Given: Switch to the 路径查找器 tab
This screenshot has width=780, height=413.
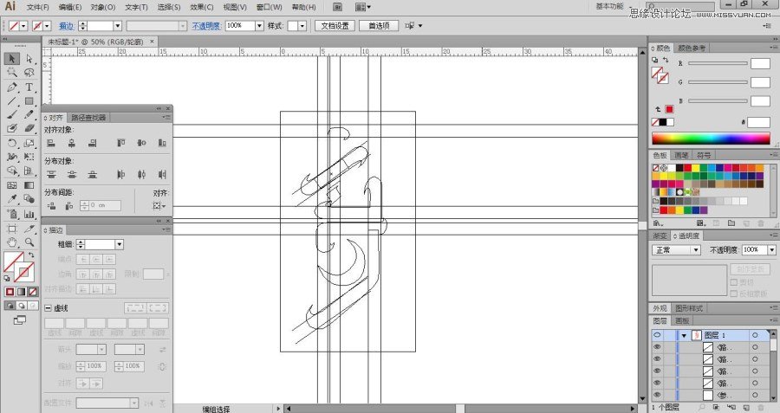Looking at the screenshot, I should coord(88,118).
